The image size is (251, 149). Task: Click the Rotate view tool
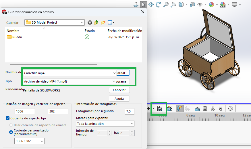click(x=158, y=5)
